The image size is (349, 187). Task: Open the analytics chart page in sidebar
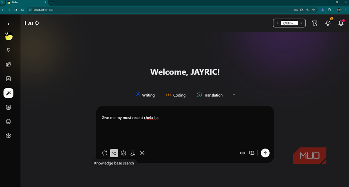tap(8, 107)
